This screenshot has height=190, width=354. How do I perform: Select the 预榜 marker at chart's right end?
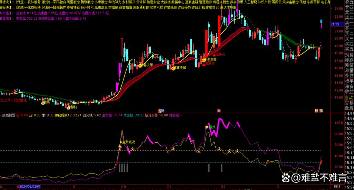coord(319,111)
